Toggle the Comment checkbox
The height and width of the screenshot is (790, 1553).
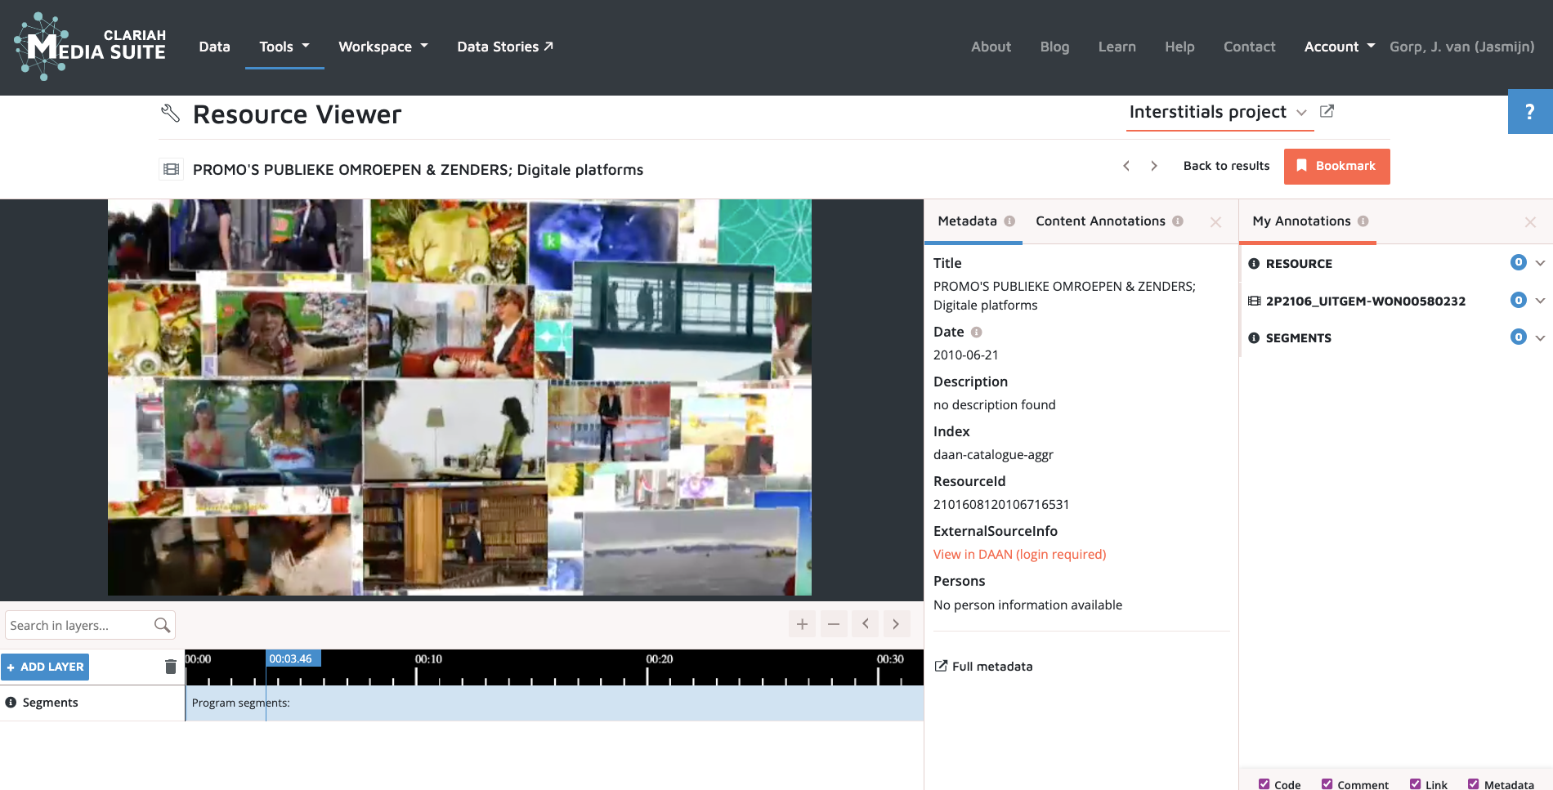1327,783
